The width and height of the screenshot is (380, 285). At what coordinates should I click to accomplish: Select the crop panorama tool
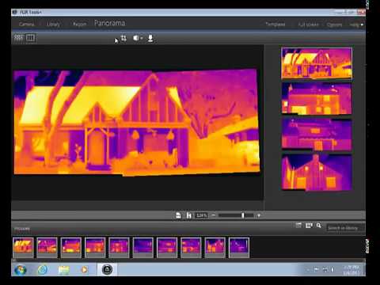coord(123,38)
